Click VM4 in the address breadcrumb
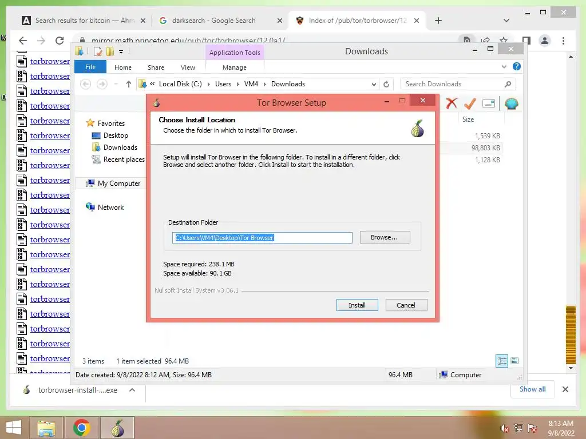This screenshot has height=439, width=586. [251, 84]
